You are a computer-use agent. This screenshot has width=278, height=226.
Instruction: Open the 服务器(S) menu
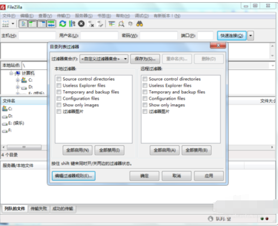84,16
